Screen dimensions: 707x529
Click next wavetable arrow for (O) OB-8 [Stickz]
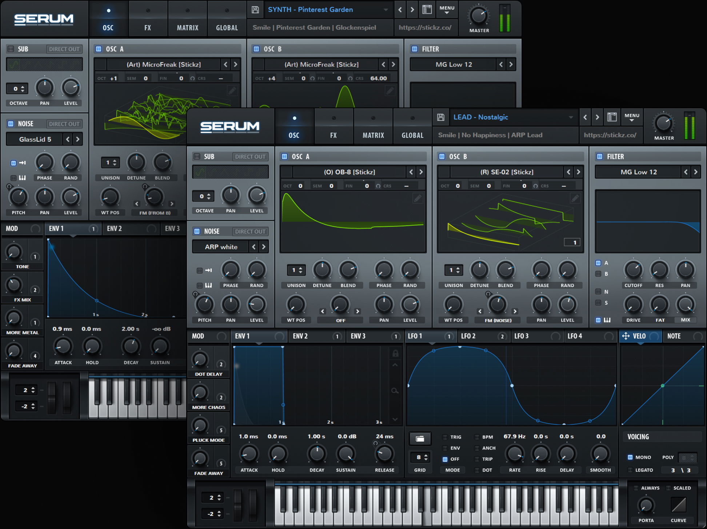tap(421, 172)
